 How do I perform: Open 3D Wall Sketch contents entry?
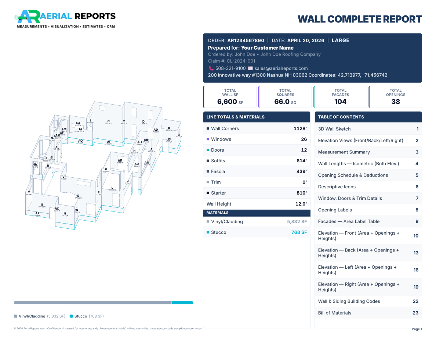[x=368, y=129]
